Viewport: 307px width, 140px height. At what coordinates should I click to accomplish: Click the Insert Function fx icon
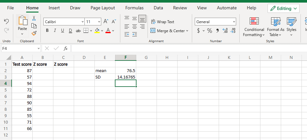(66, 48)
